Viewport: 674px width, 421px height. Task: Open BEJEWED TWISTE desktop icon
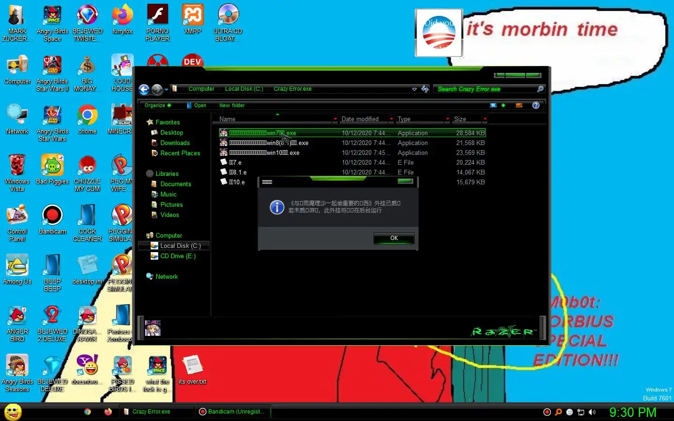pyautogui.click(x=87, y=23)
